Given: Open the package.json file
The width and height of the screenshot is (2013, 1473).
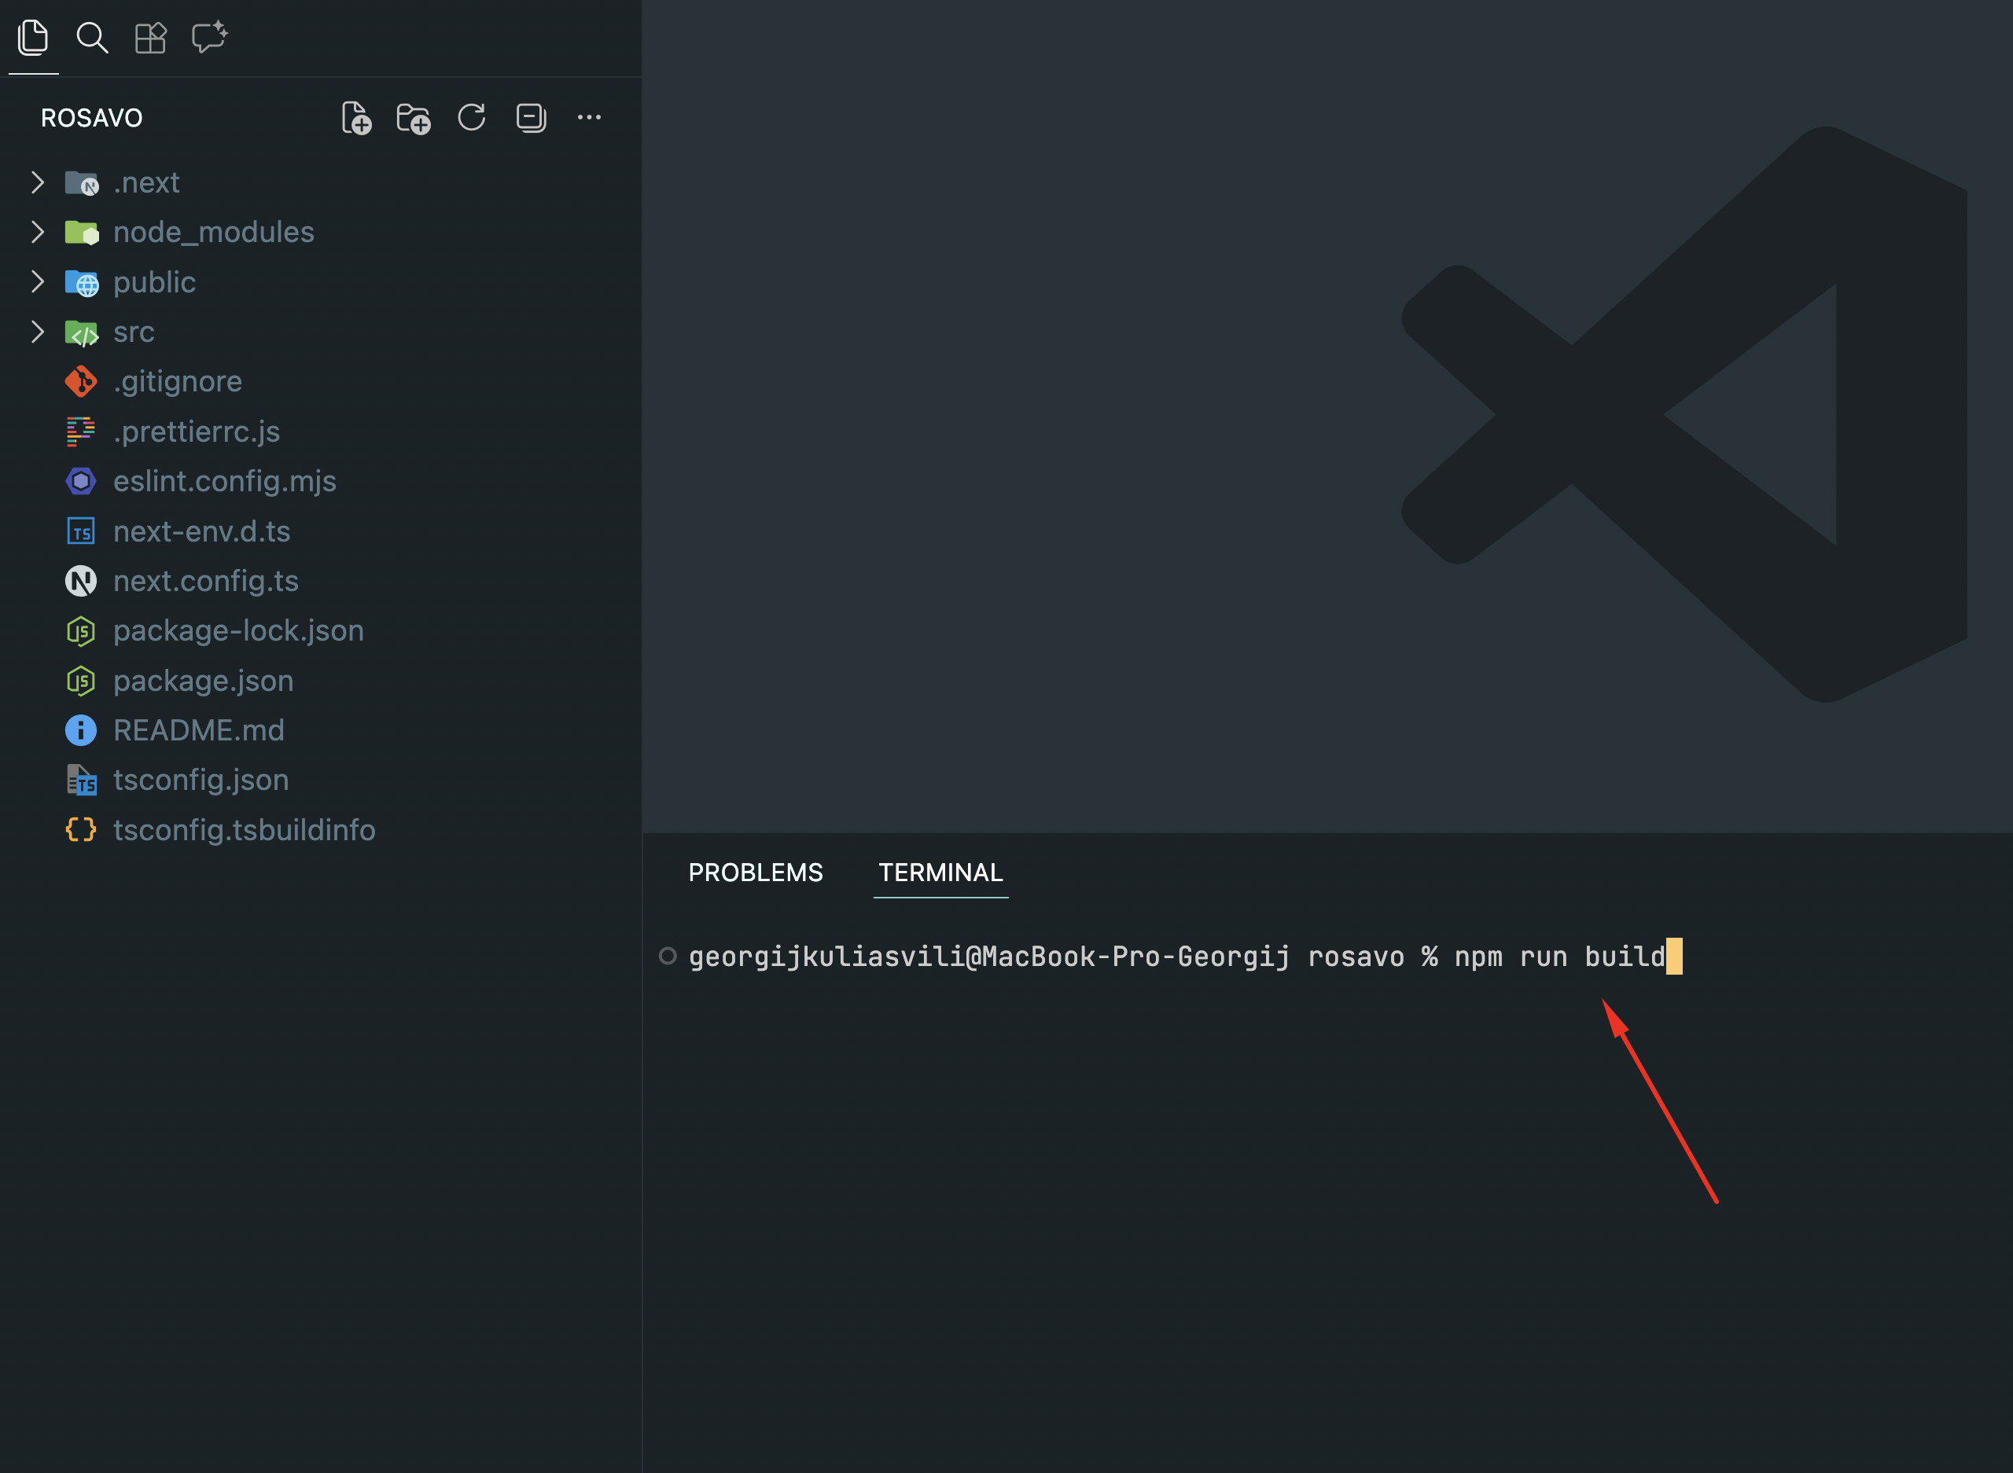Looking at the screenshot, I should [204, 681].
